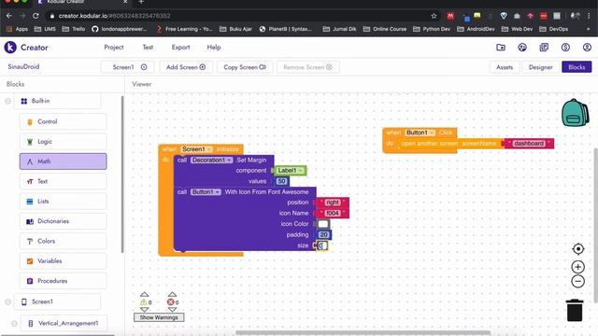Open the account profile icon

point(587,48)
